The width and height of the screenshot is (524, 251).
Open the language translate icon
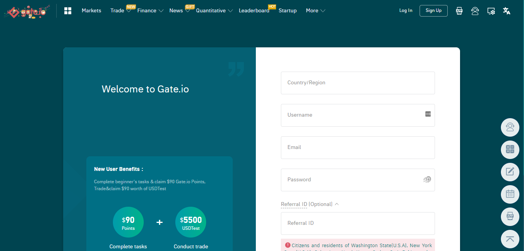click(507, 11)
